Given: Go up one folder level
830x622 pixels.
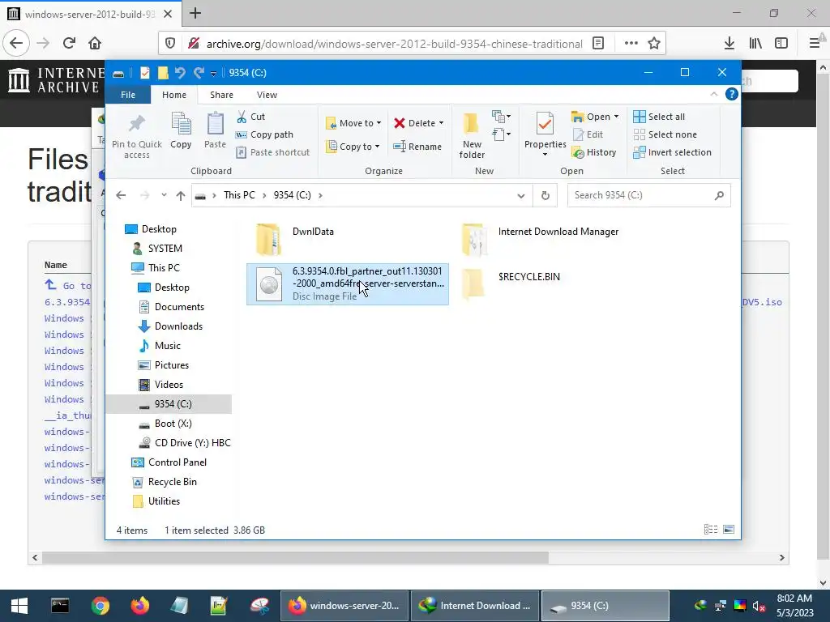Looking at the screenshot, I should click(181, 195).
